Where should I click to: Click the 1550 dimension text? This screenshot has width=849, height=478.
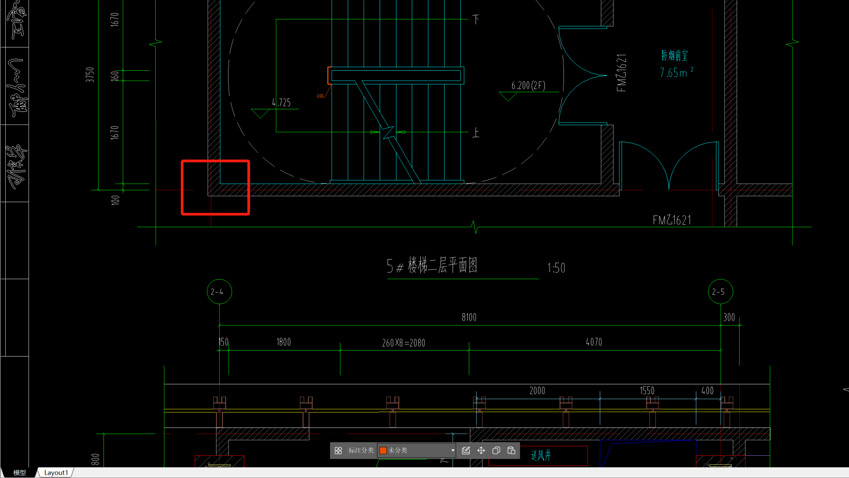tap(647, 391)
